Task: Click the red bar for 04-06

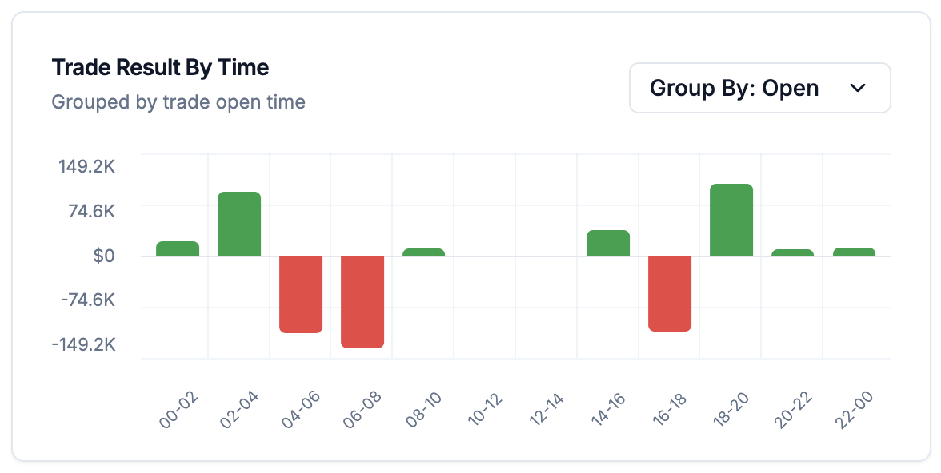Action: tap(300, 293)
